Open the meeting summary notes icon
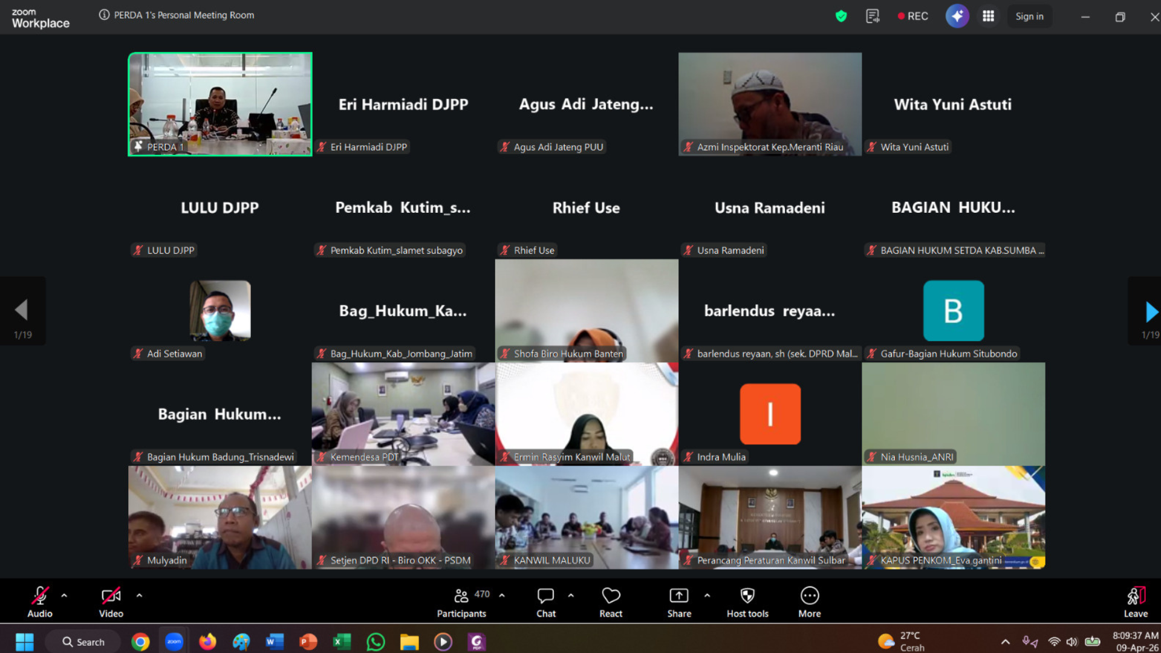Viewport: 1161px width, 653px height. click(x=872, y=16)
